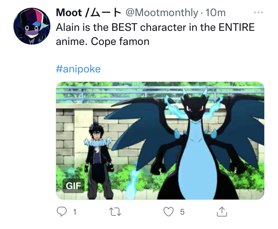Open the three-dot more options menu
This screenshot has height=229, width=278.
[x=258, y=12]
